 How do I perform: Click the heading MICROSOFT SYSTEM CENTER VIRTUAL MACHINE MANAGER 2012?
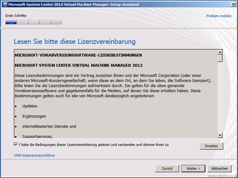(79, 65)
